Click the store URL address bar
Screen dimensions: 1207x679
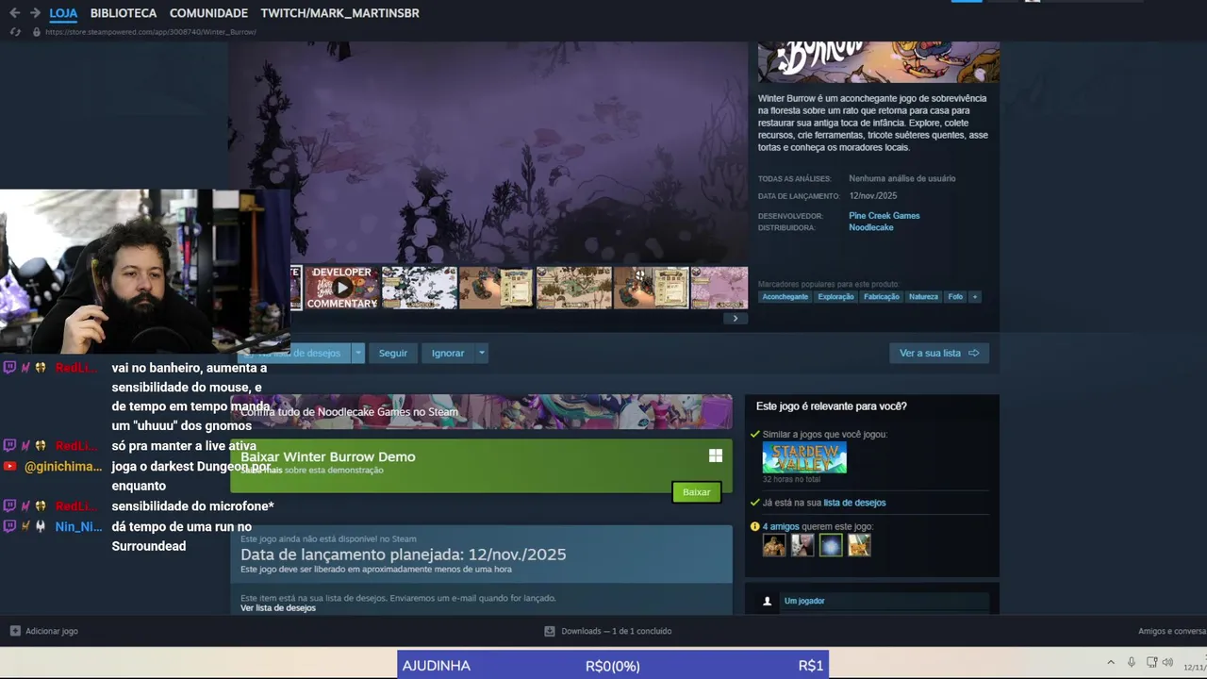pos(151,32)
